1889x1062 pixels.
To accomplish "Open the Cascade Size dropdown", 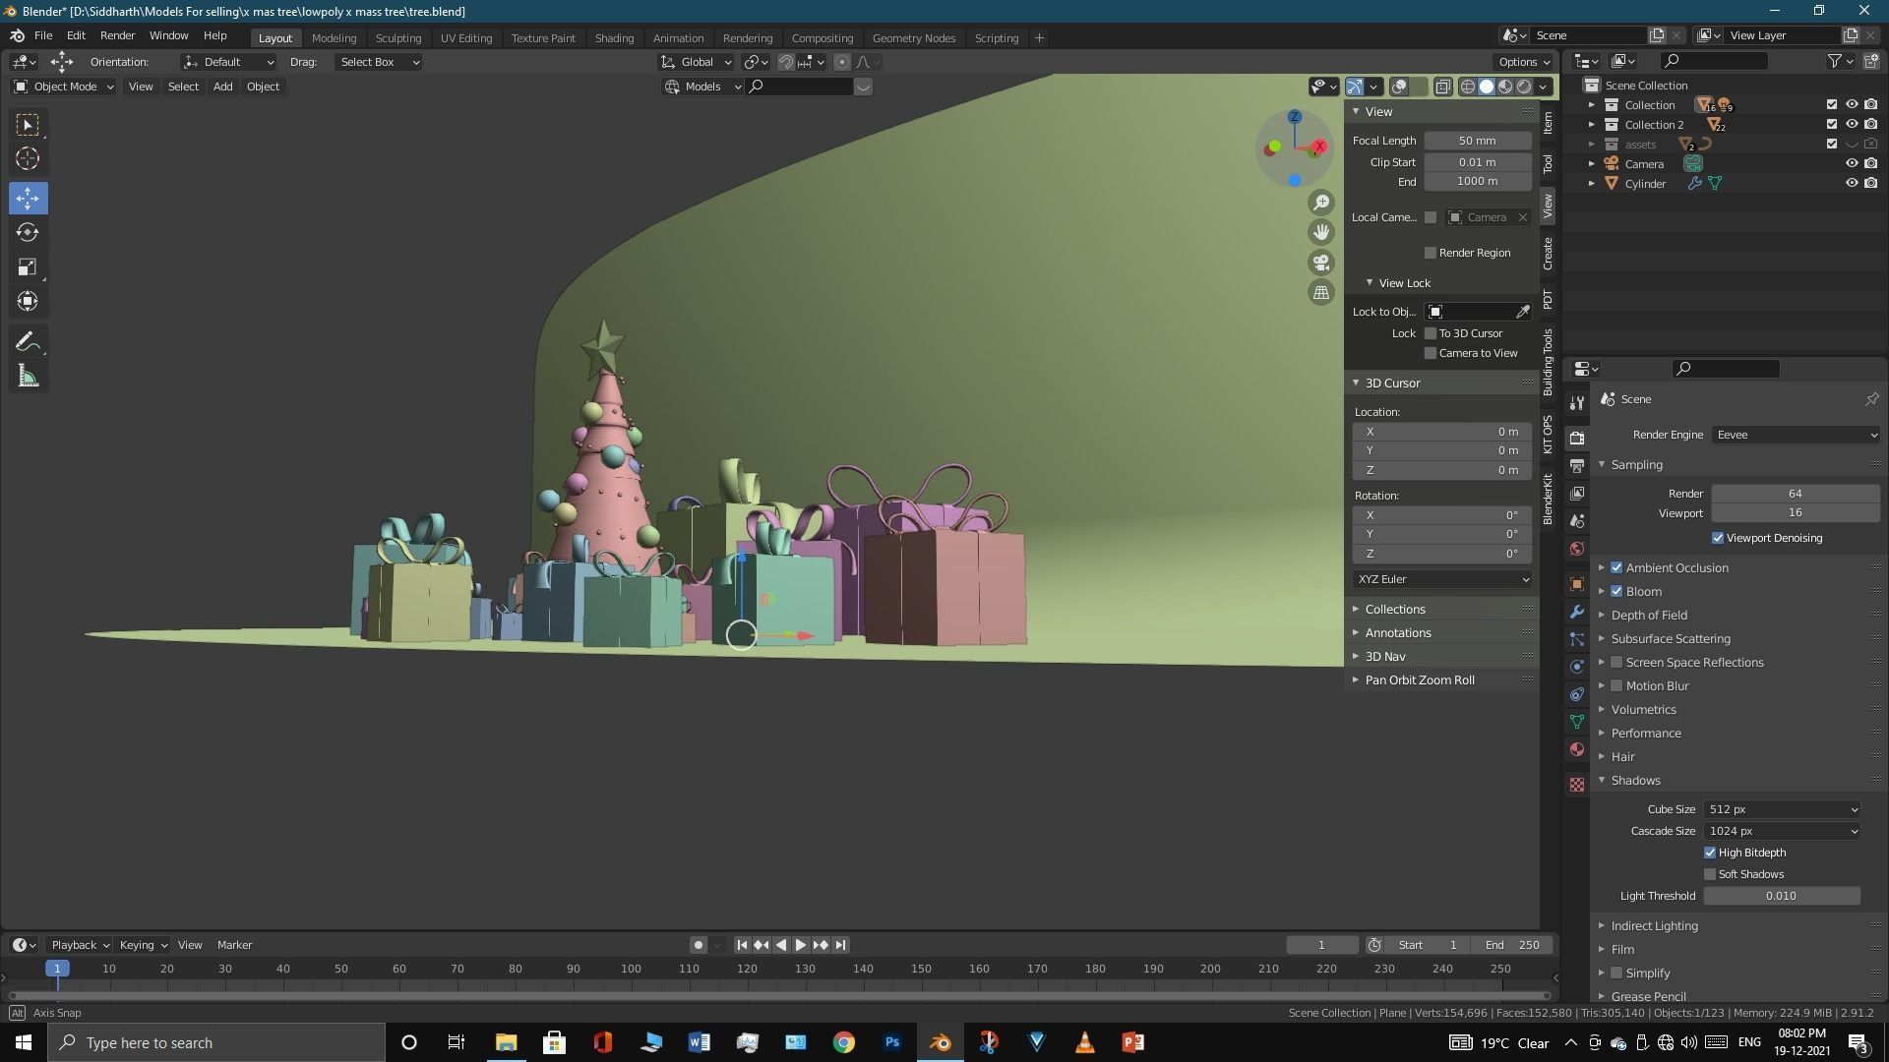I will click(x=1782, y=831).
